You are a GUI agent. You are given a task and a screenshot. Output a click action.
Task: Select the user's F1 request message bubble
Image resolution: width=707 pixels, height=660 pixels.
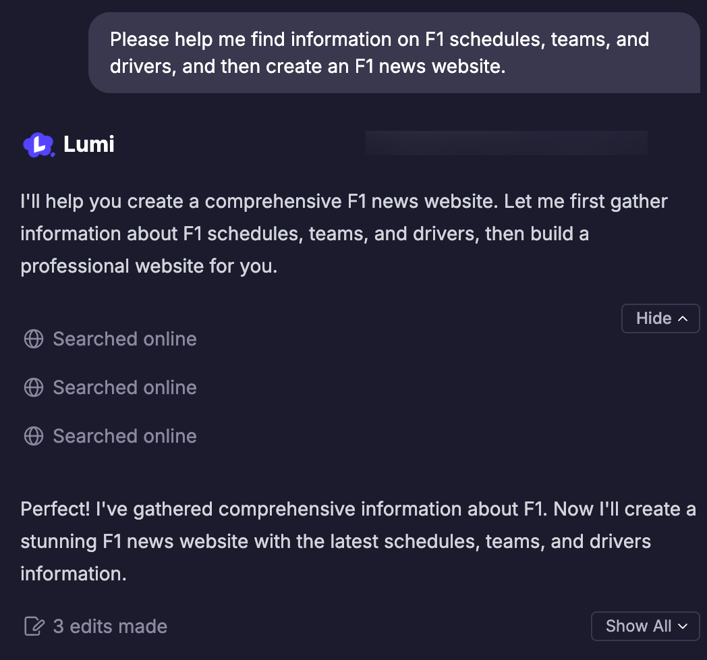tap(394, 53)
